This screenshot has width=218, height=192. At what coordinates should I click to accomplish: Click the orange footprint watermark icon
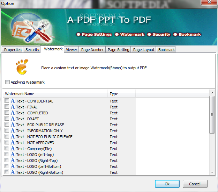coord(22,67)
